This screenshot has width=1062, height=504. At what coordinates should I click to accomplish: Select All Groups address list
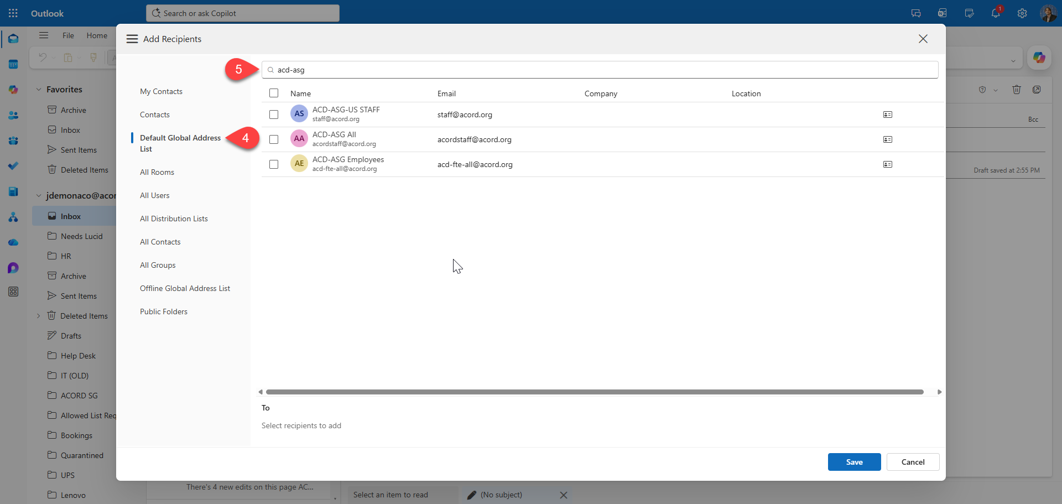point(158,265)
